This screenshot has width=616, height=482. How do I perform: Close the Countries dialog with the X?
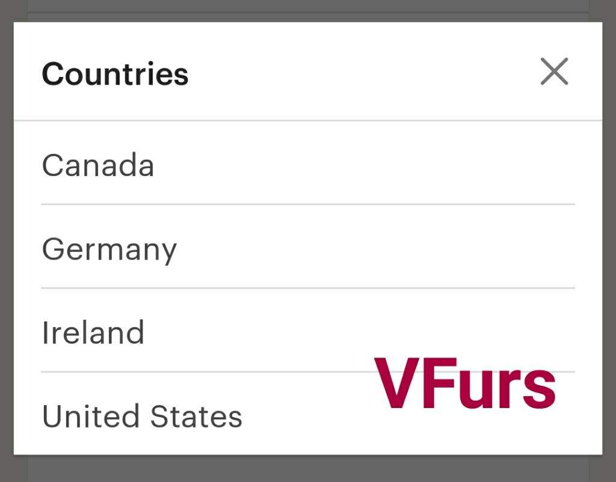point(554,72)
